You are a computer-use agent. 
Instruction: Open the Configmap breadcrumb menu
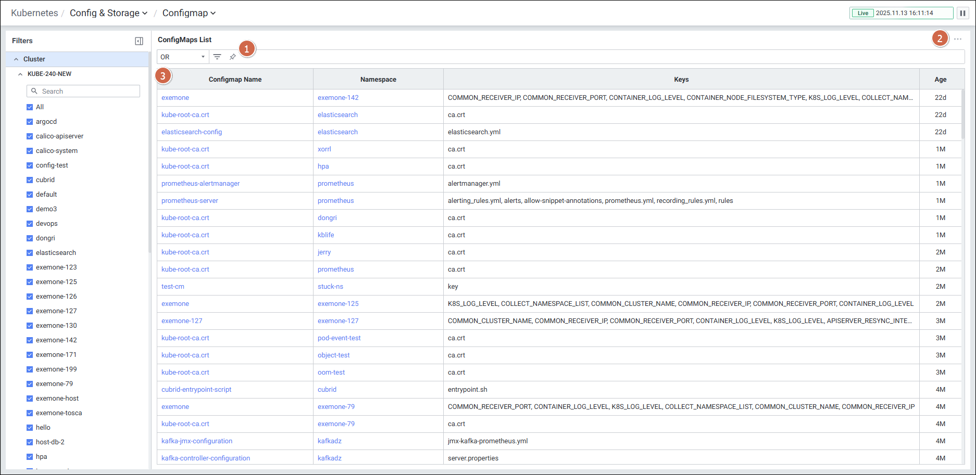coord(189,13)
